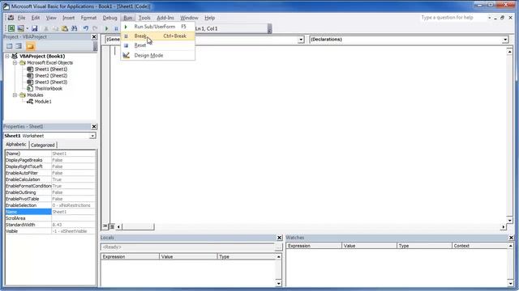The image size is (519, 291).
Task: Select Module1 in project tree
Action: (x=43, y=102)
